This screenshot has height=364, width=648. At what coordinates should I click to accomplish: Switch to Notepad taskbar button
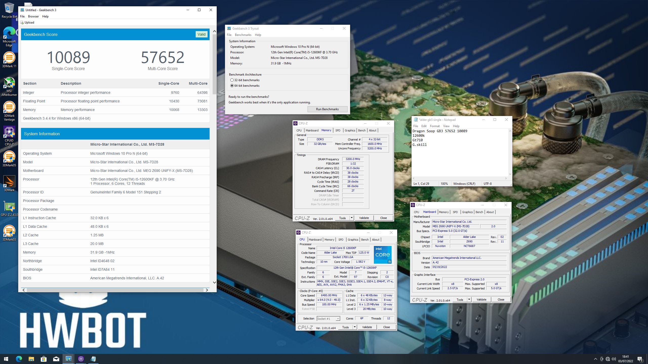click(93, 359)
